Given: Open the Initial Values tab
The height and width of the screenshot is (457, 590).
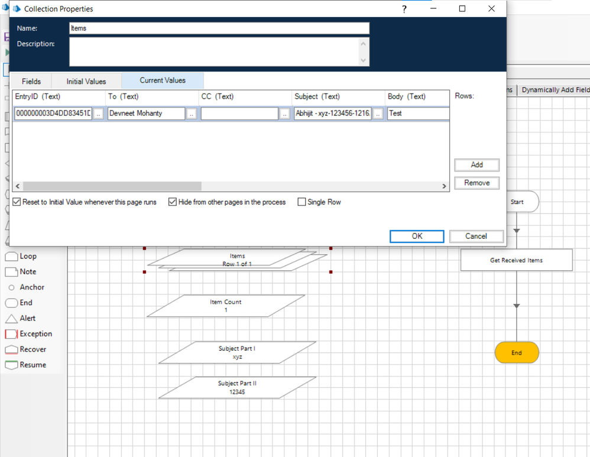Looking at the screenshot, I should pyautogui.click(x=86, y=81).
